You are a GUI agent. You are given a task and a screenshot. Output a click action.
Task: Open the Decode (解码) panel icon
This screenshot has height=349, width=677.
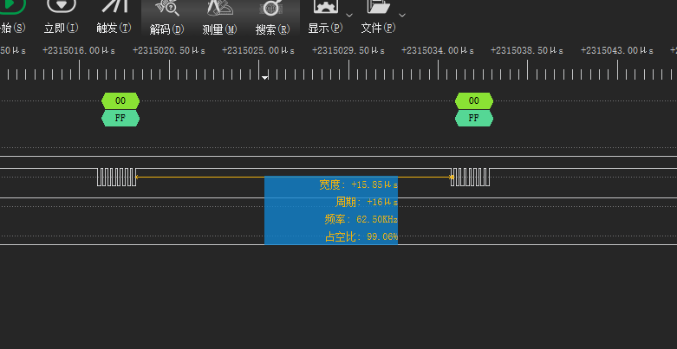(166, 8)
